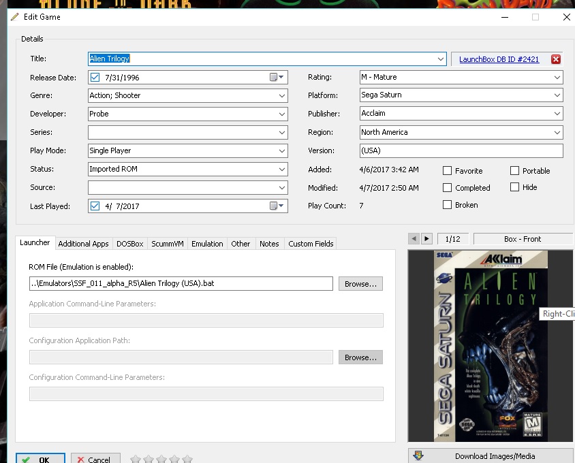Expand the Developer dropdown
The image size is (575, 463).
click(281, 114)
